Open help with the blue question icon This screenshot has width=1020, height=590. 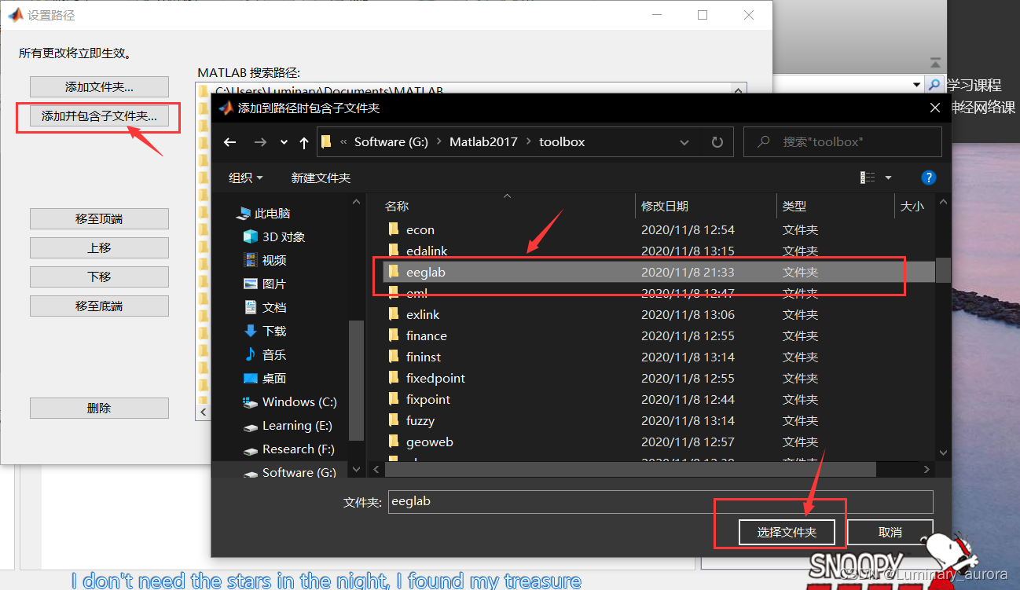[928, 178]
